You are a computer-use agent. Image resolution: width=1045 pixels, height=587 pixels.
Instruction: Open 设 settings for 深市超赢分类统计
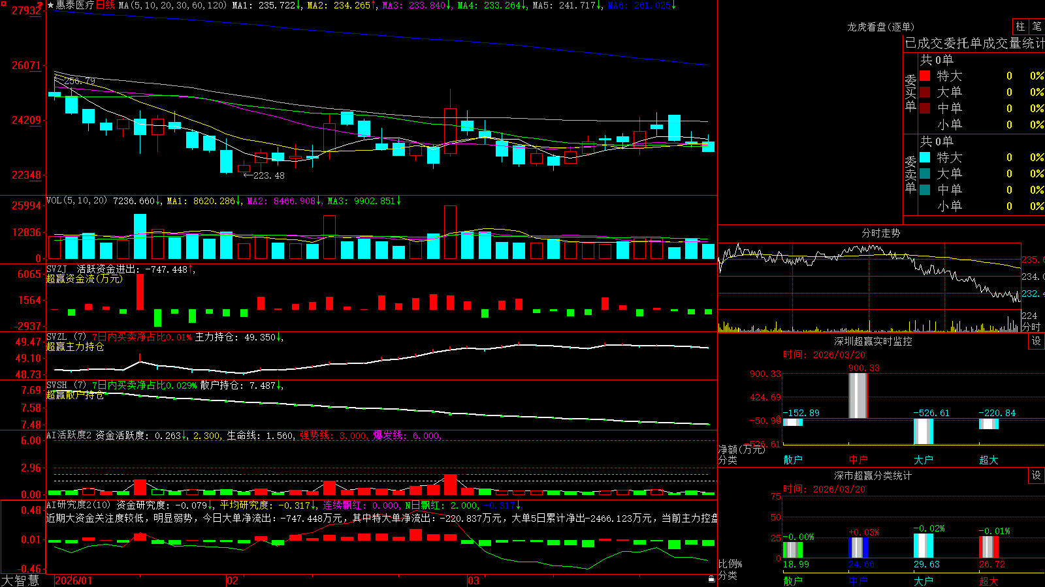1036,475
